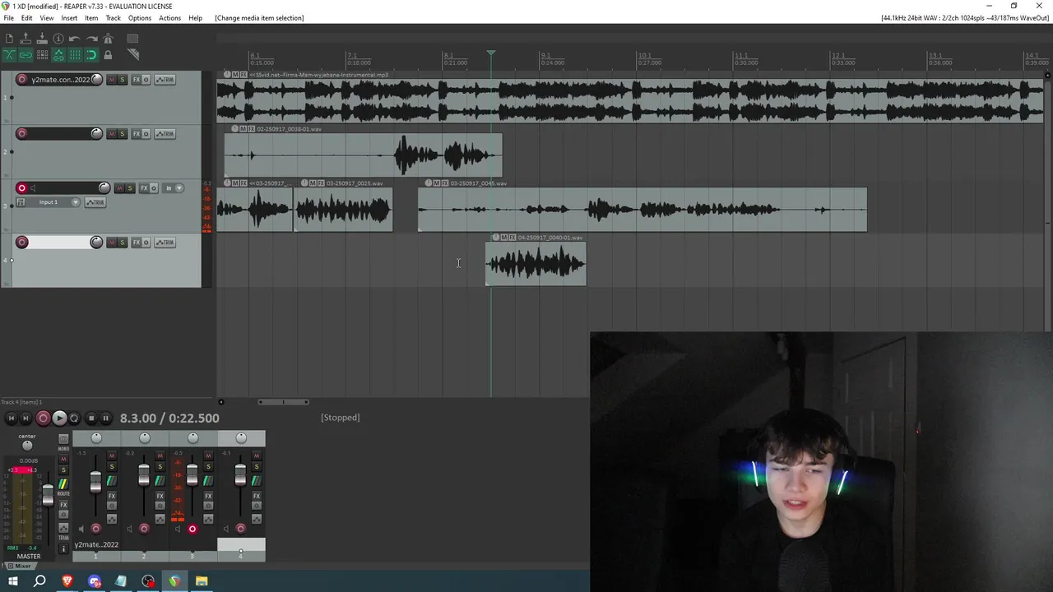1053x592 pixels.
Task: Toggle grid lines toolbar icon
Action: click(x=75, y=55)
